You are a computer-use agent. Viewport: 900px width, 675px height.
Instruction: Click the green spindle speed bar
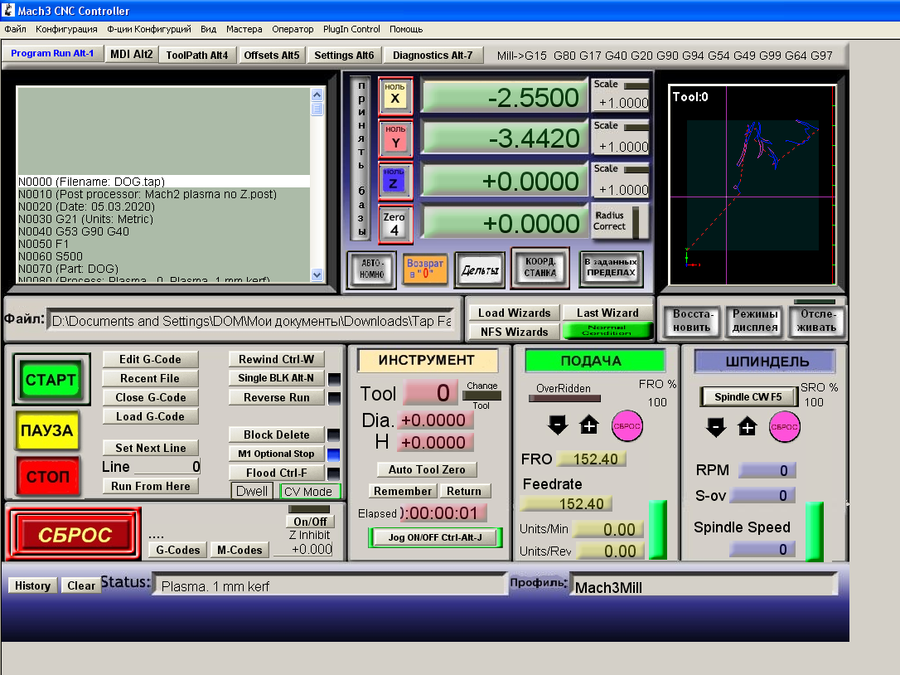(x=814, y=532)
